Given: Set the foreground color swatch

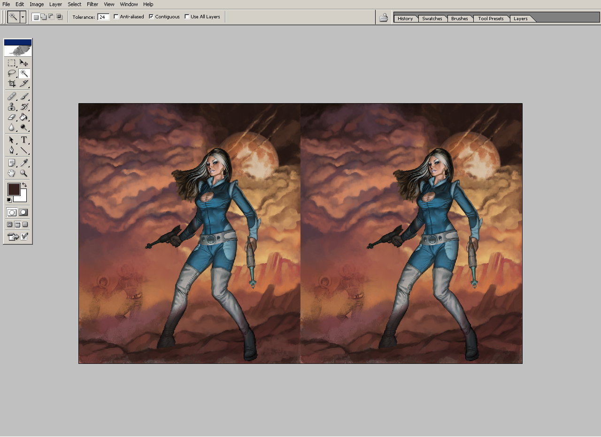Looking at the screenshot, I should 14,189.
